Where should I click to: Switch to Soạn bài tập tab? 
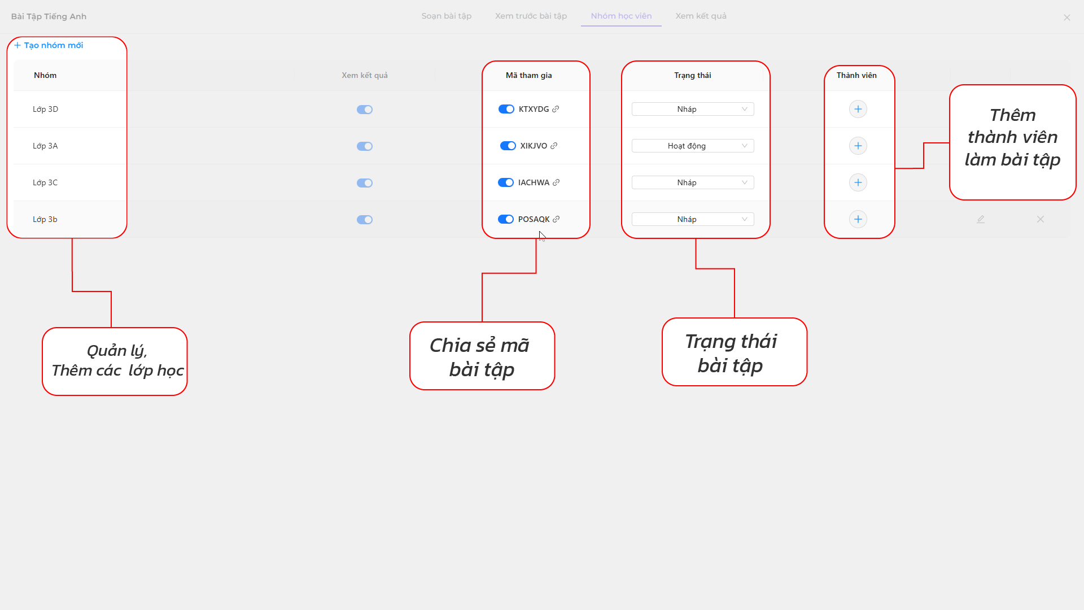coord(446,16)
